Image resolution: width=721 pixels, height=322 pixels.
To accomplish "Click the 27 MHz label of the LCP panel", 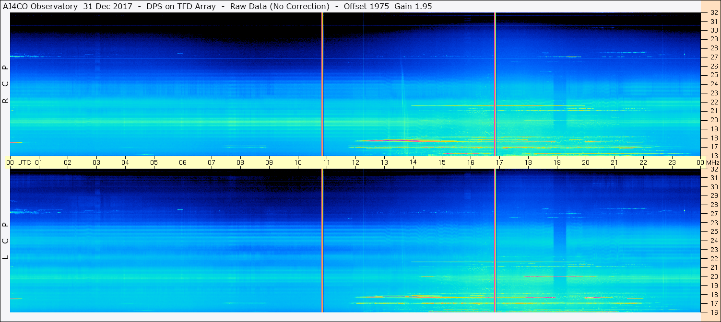I will click(713, 214).
